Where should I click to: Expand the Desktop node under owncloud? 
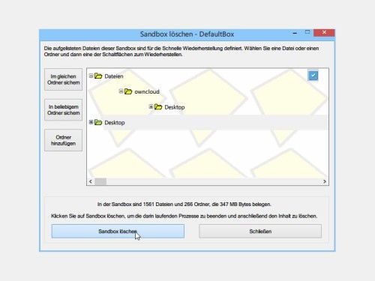(x=151, y=106)
